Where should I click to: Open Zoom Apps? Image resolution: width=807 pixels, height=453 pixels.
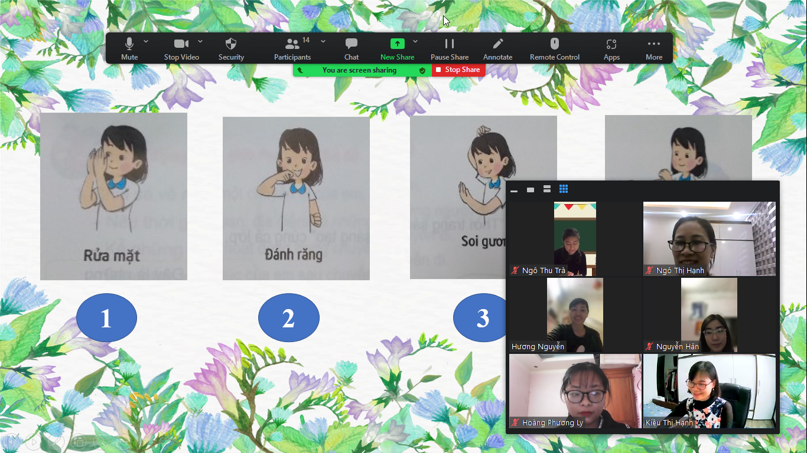point(611,48)
